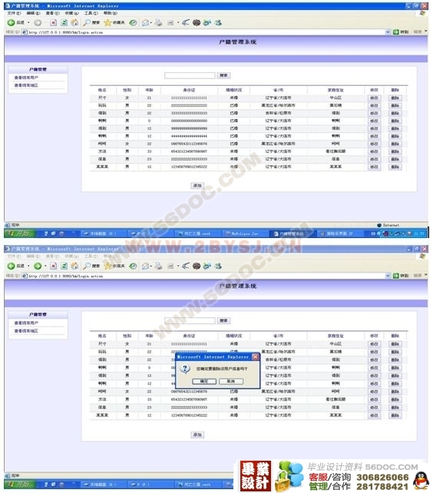
Task: Click History icon in upper browser toolbar
Action: point(134,22)
